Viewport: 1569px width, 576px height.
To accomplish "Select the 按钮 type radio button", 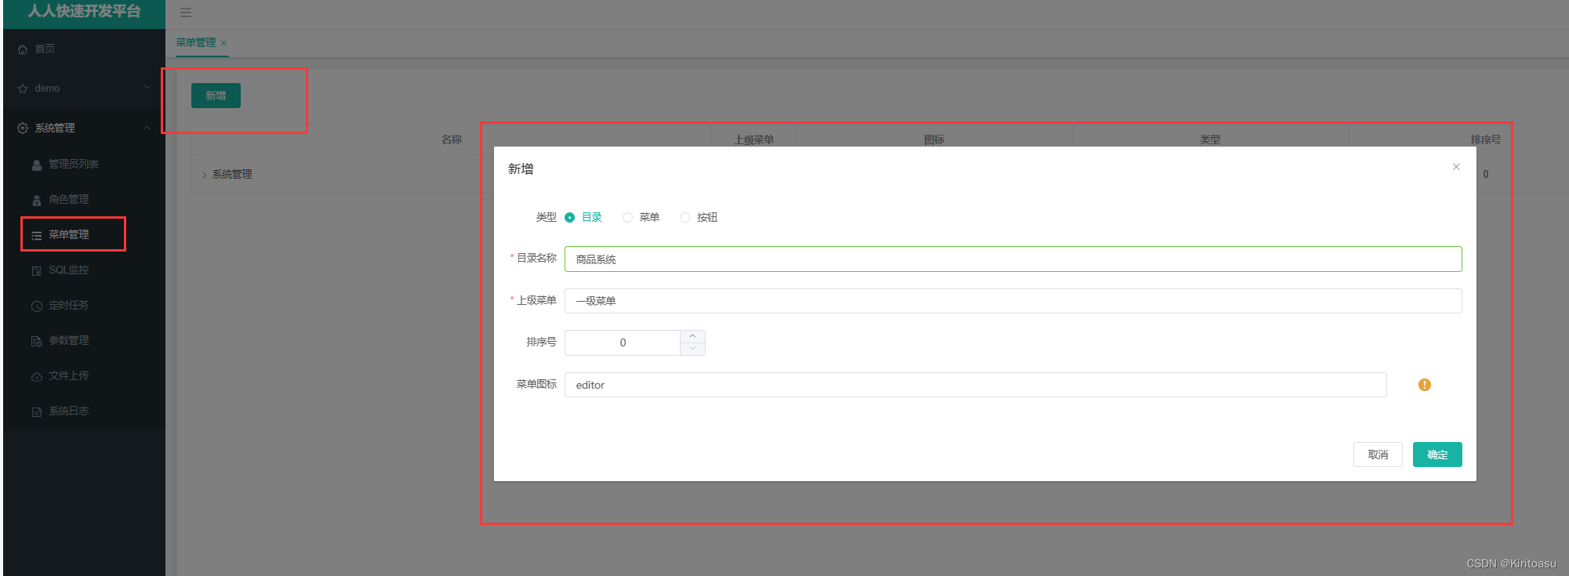I will (685, 217).
